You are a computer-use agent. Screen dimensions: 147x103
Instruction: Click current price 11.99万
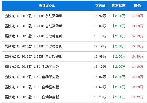(137, 16)
